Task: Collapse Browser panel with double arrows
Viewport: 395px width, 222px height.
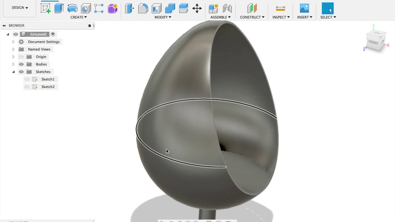Action: click(4, 26)
